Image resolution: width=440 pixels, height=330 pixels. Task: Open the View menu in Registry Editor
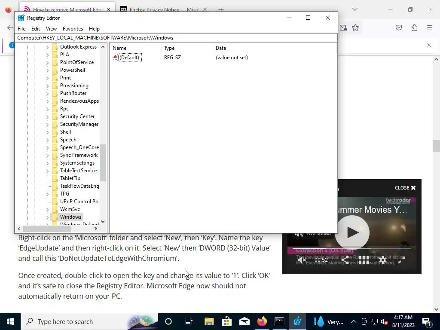51,29
